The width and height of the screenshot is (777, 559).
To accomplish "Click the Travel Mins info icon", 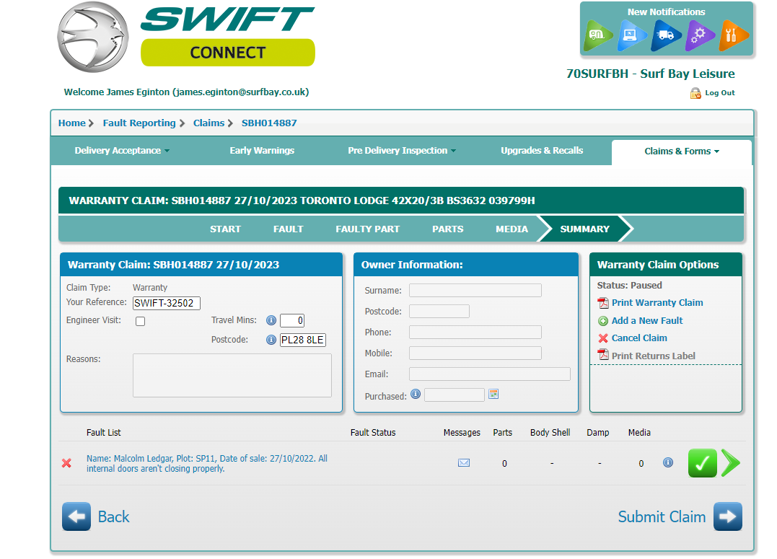I will [x=271, y=320].
